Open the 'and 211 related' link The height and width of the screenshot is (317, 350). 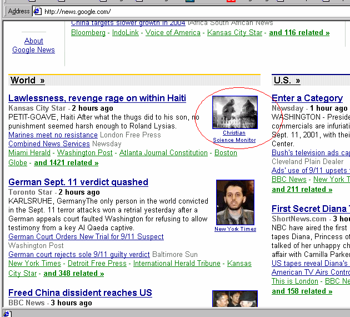tap(302, 190)
